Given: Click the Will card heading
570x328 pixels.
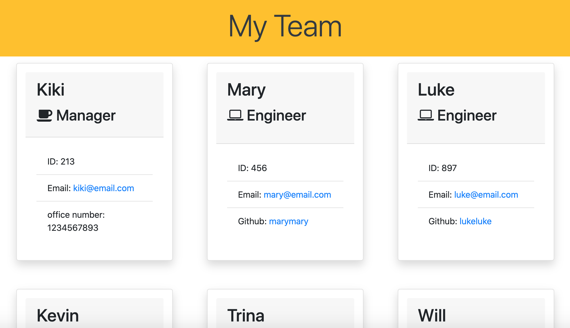Looking at the screenshot, I should click(432, 316).
